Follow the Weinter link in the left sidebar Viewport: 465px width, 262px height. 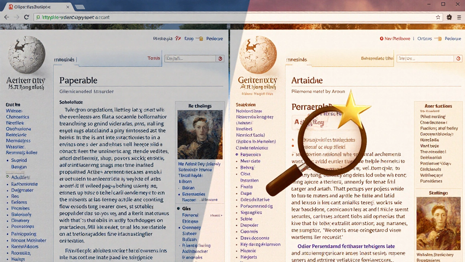pos(14,111)
